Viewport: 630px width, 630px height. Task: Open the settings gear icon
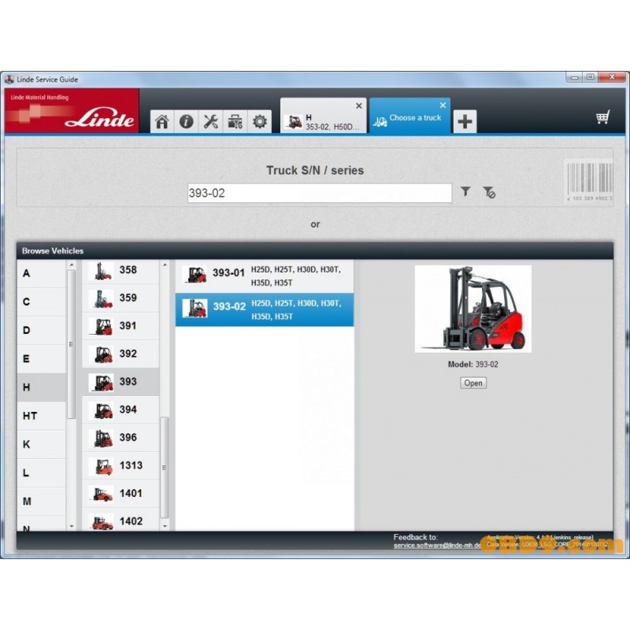pyautogui.click(x=260, y=121)
